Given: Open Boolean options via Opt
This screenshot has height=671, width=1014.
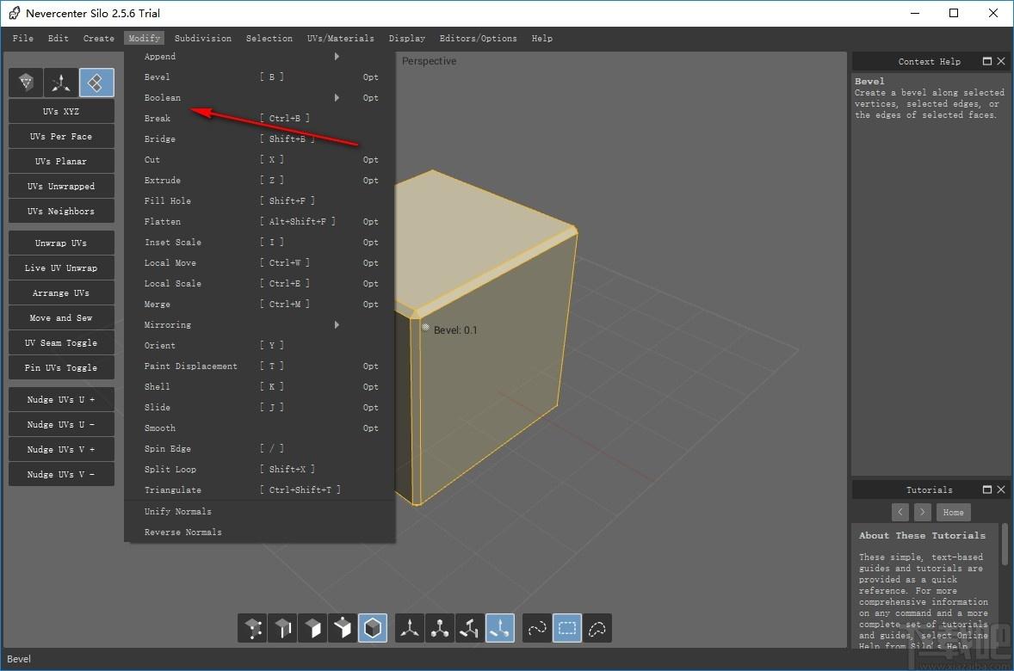Looking at the screenshot, I should (x=370, y=97).
